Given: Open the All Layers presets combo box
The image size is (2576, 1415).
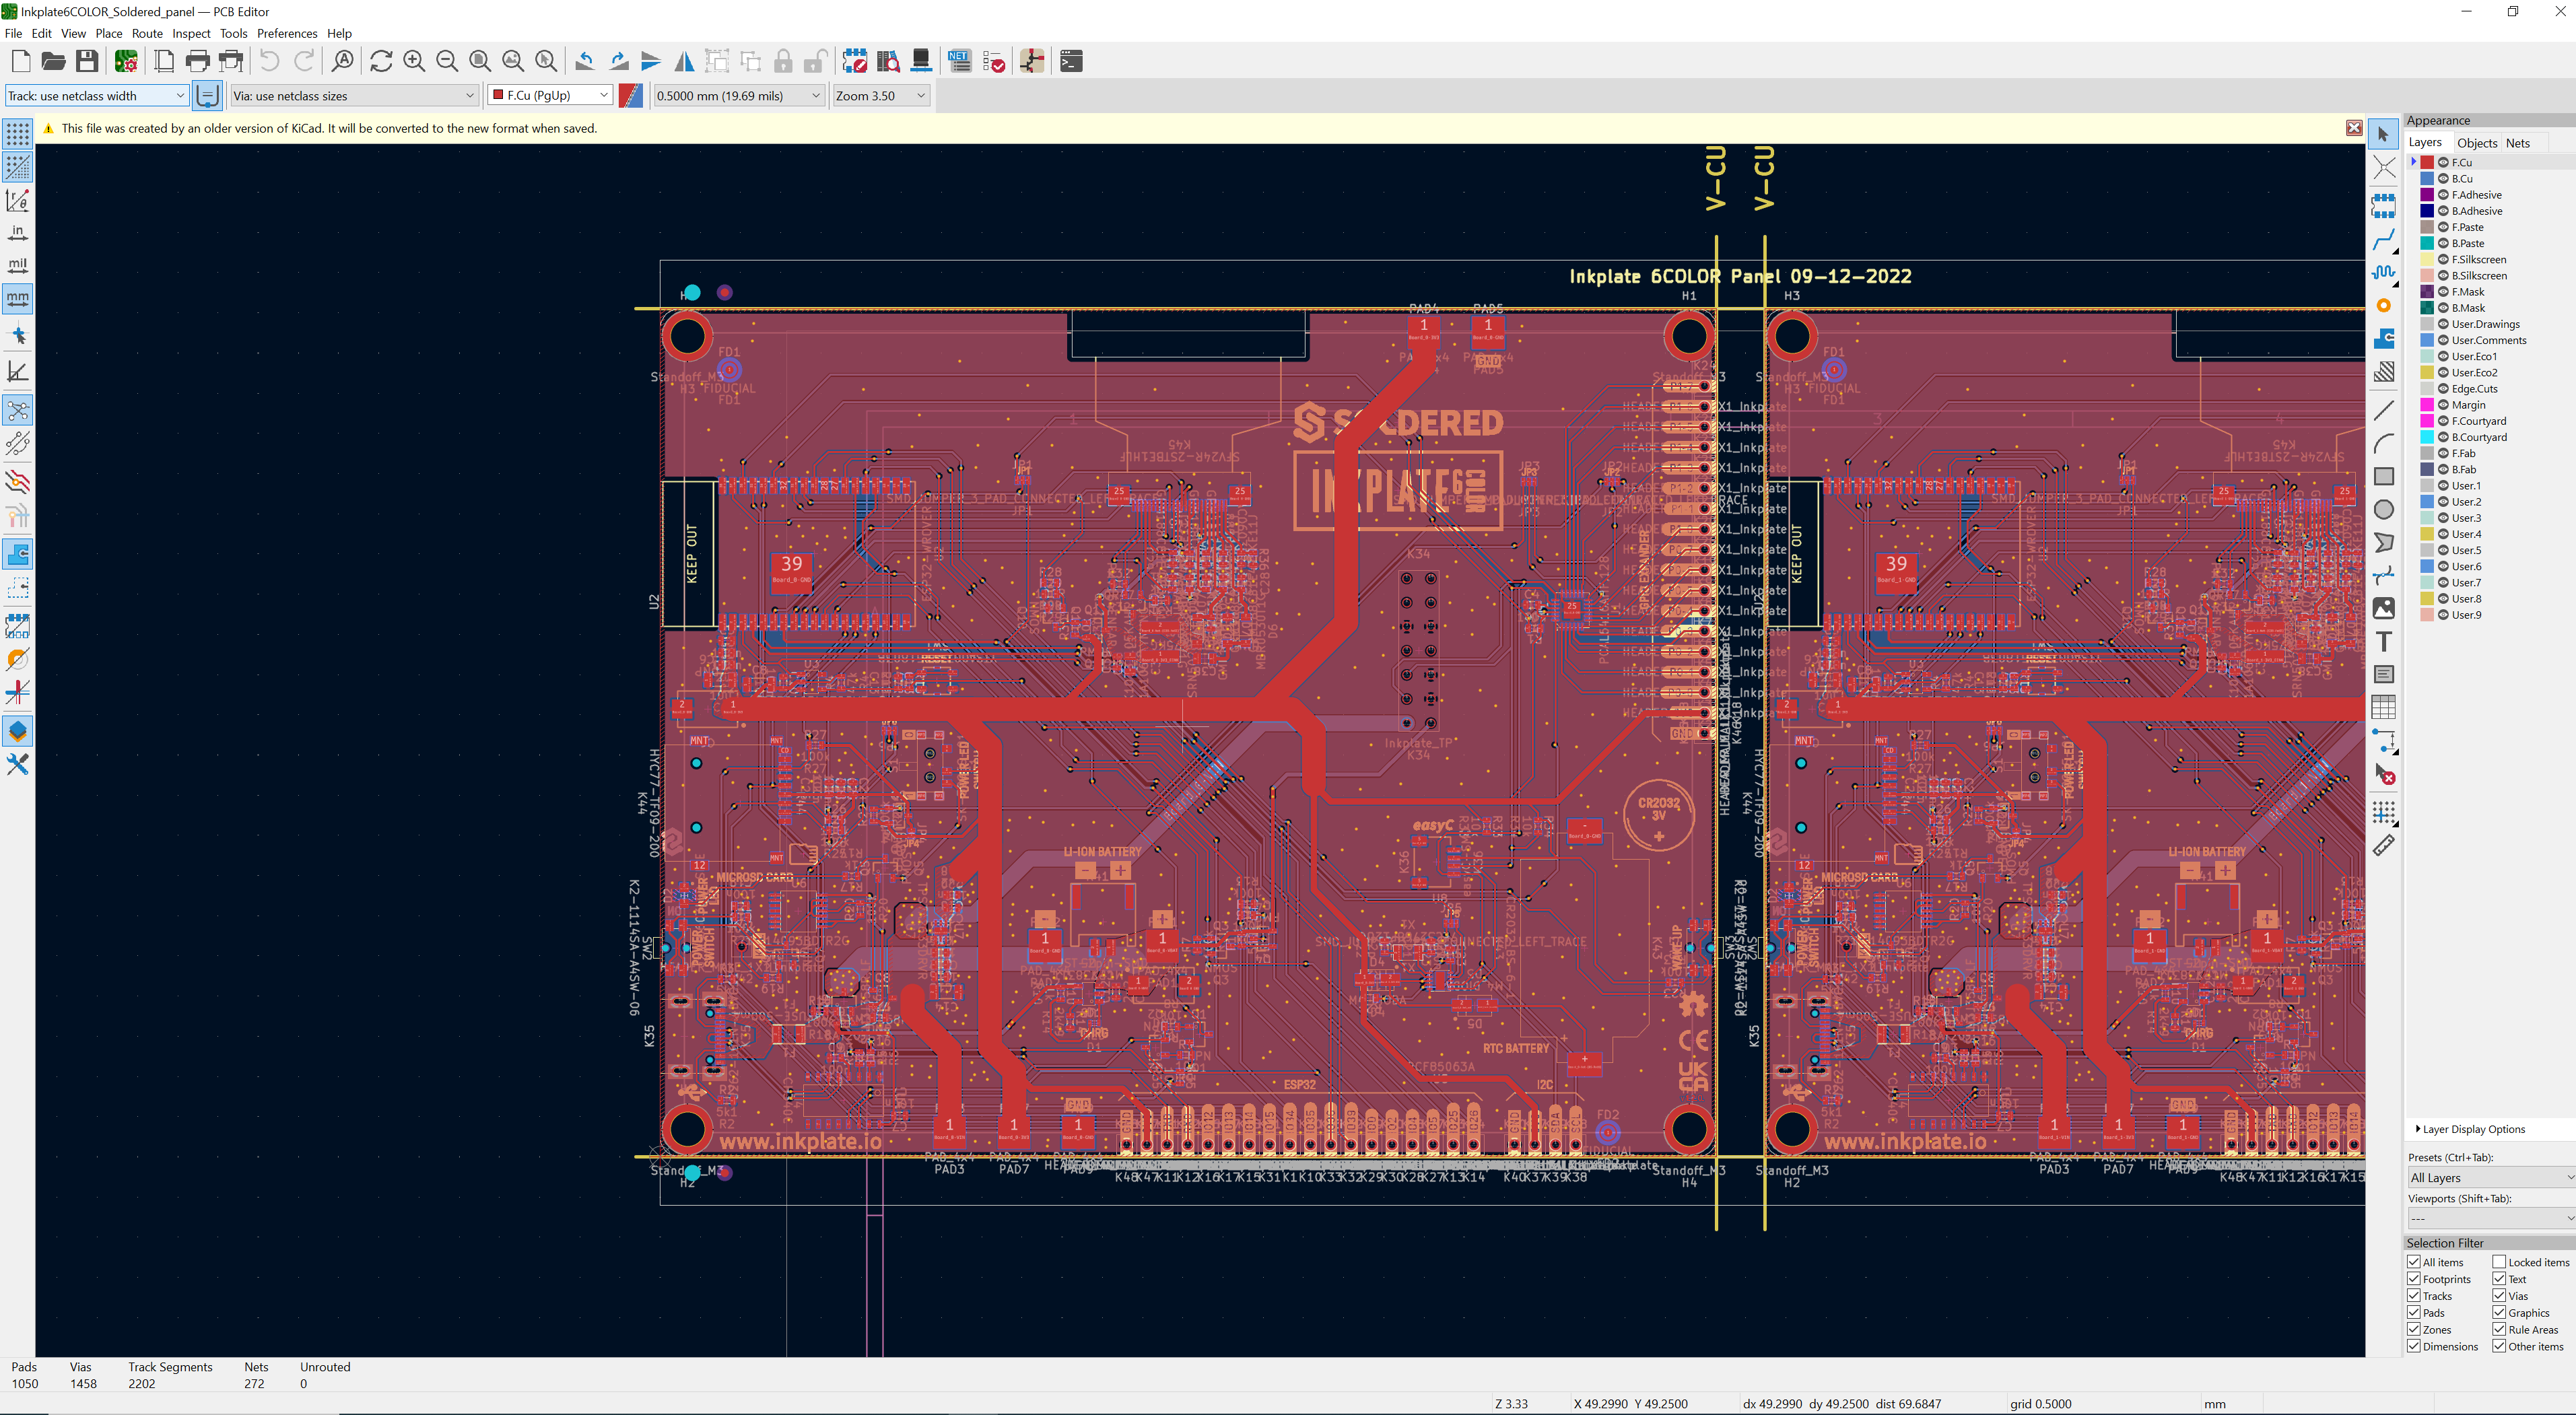Looking at the screenshot, I should 2490,1178.
